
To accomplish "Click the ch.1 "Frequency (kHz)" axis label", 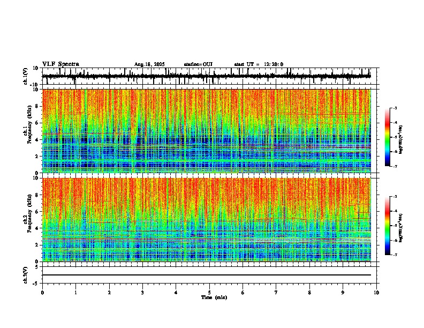I will 29,125.
